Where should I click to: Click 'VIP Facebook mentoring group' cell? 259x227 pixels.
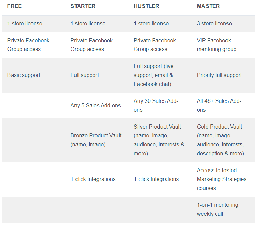[x=217, y=45]
